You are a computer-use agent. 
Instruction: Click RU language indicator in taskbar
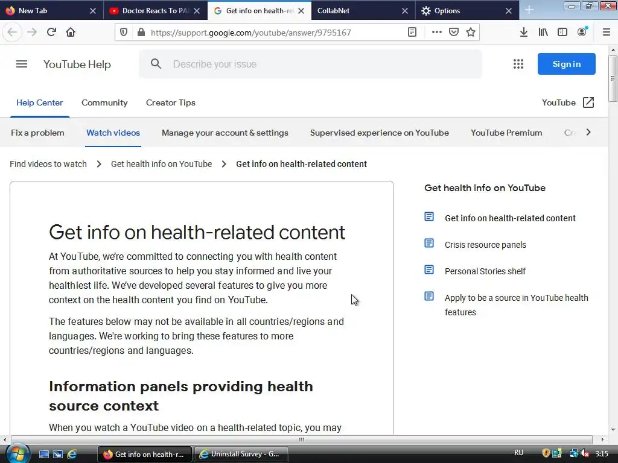[x=518, y=453]
